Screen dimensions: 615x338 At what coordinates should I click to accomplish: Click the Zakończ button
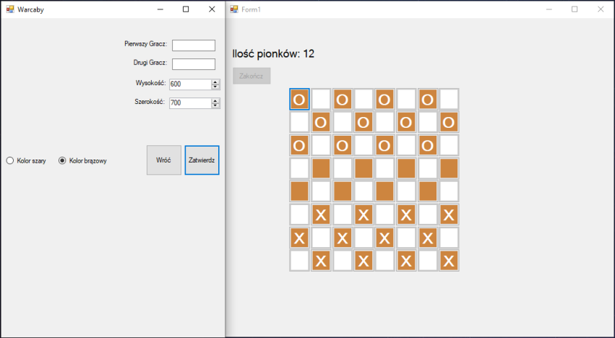coord(251,76)
